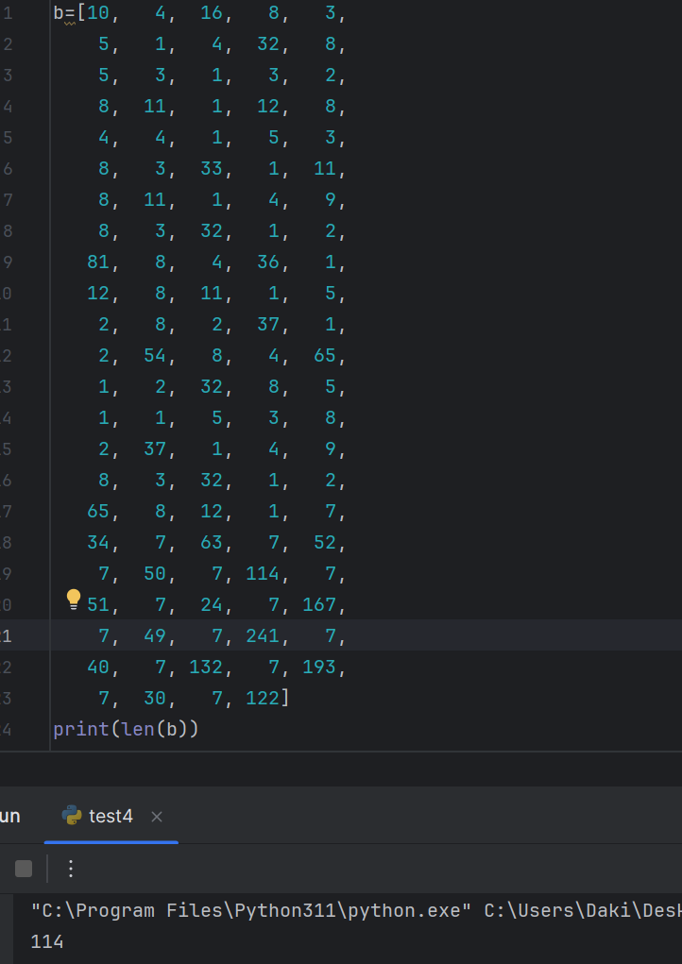Open the three-dot more options menu
Image resolution: width=682 pixels, height=964 pixels.
point(70,869)
